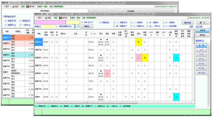
Task: Enable ○:検査予定 filter checkbox in 全体 window
Action: [x=114, y=23]
